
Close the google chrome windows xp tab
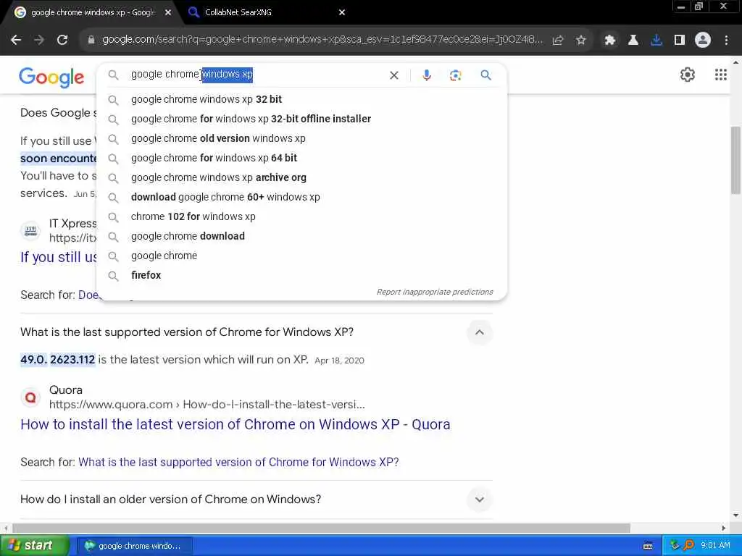168,13
